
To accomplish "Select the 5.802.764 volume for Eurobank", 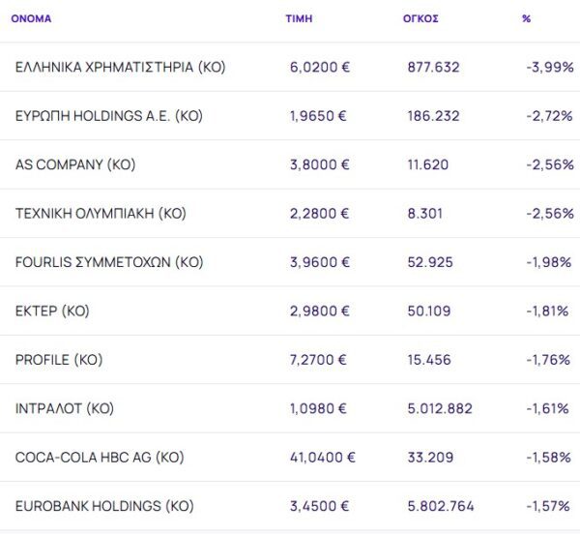I will pos(440,506).
